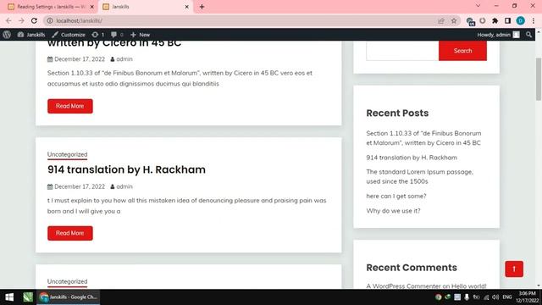Open the ENG language indicator

click(507, 297)
